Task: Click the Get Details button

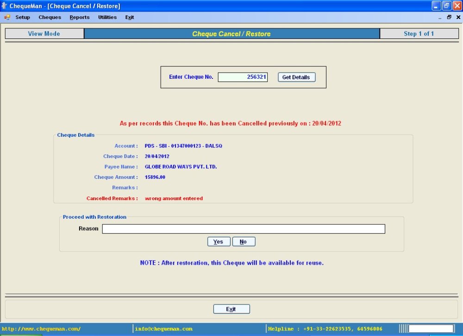Action: point(296,77)
